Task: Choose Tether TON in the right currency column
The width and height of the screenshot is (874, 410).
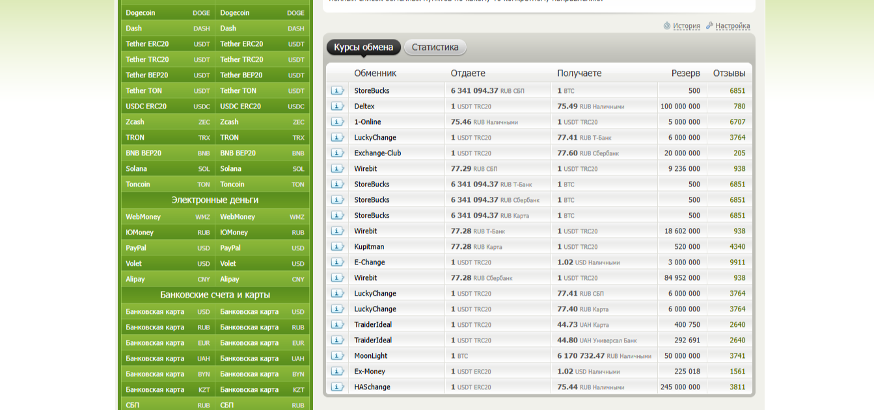Action: [262, 90]
